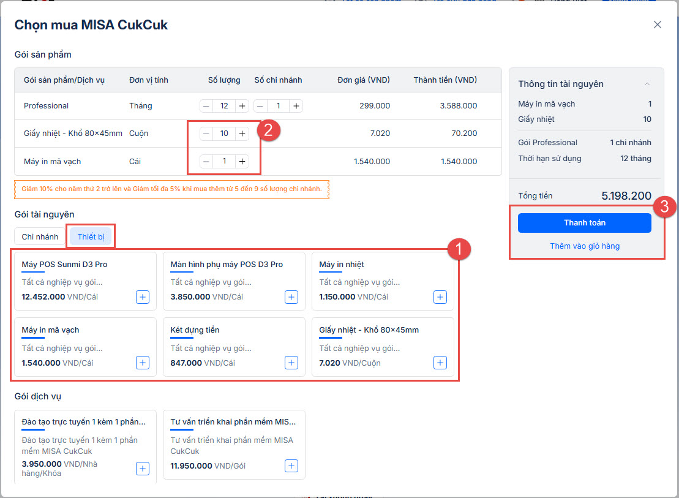
Task: Click Giấy nhiệt quantity input field
Action: pos(224,134)
